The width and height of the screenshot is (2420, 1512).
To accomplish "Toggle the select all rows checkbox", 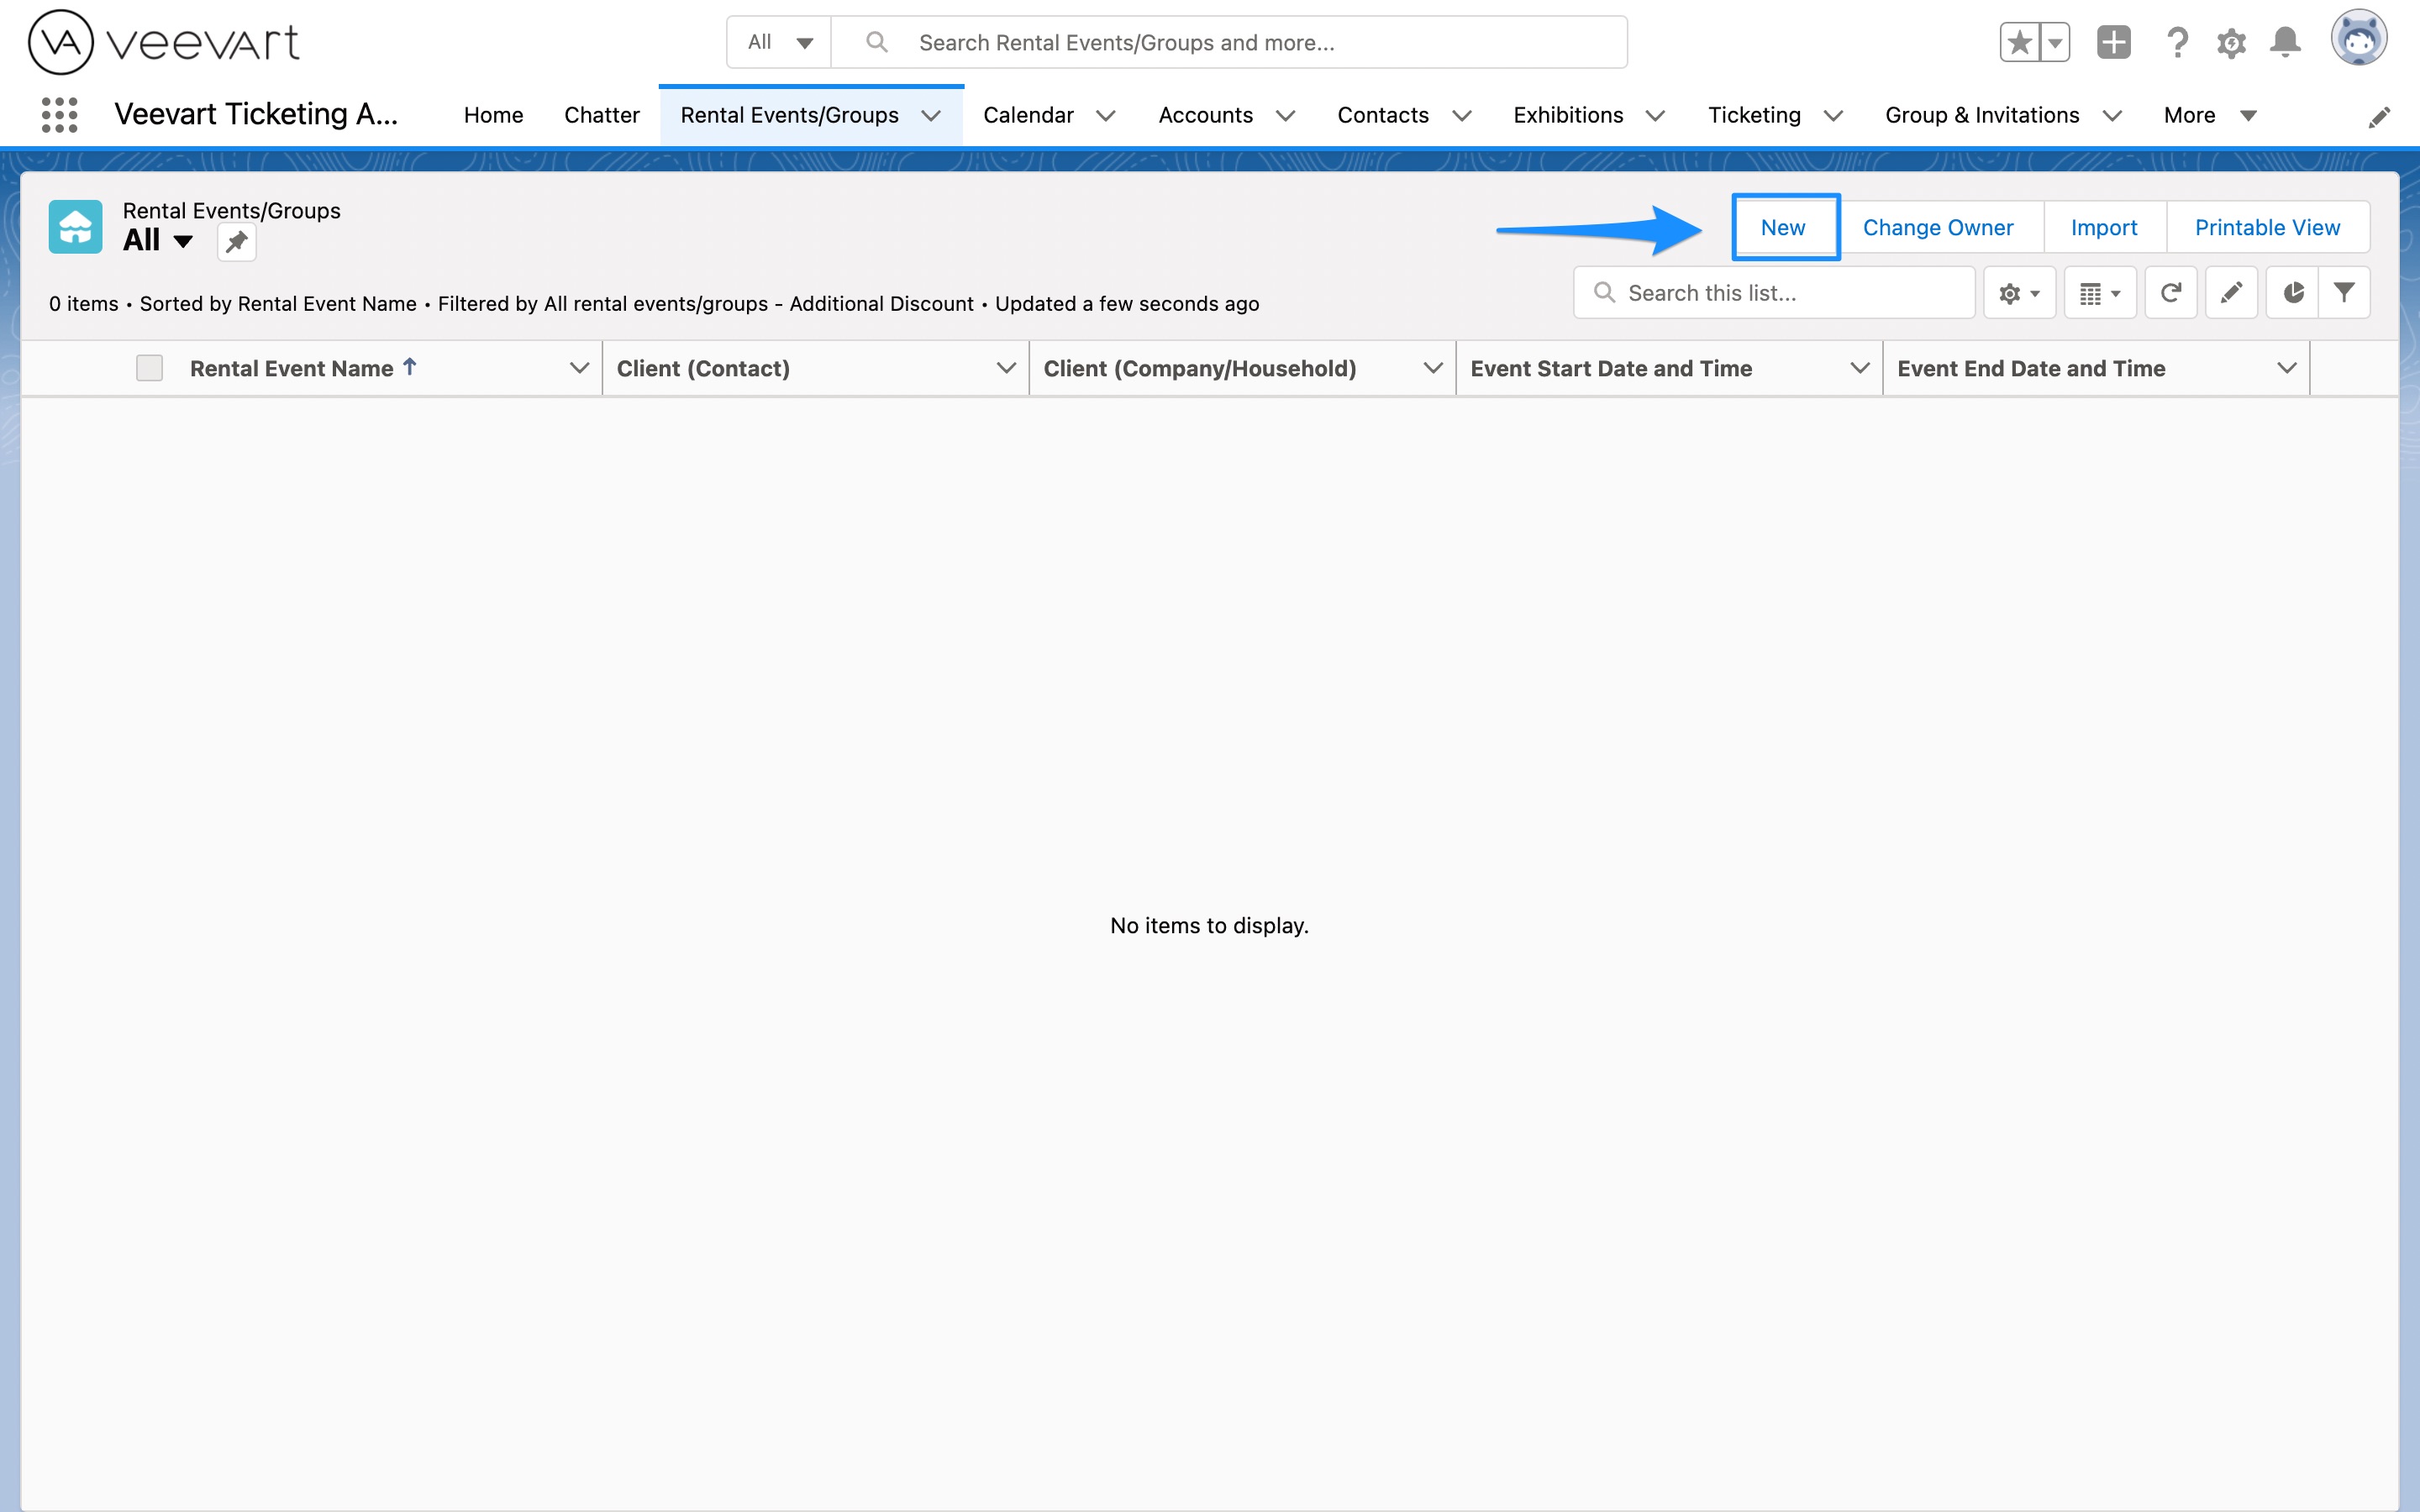I will tap(149, 368).
